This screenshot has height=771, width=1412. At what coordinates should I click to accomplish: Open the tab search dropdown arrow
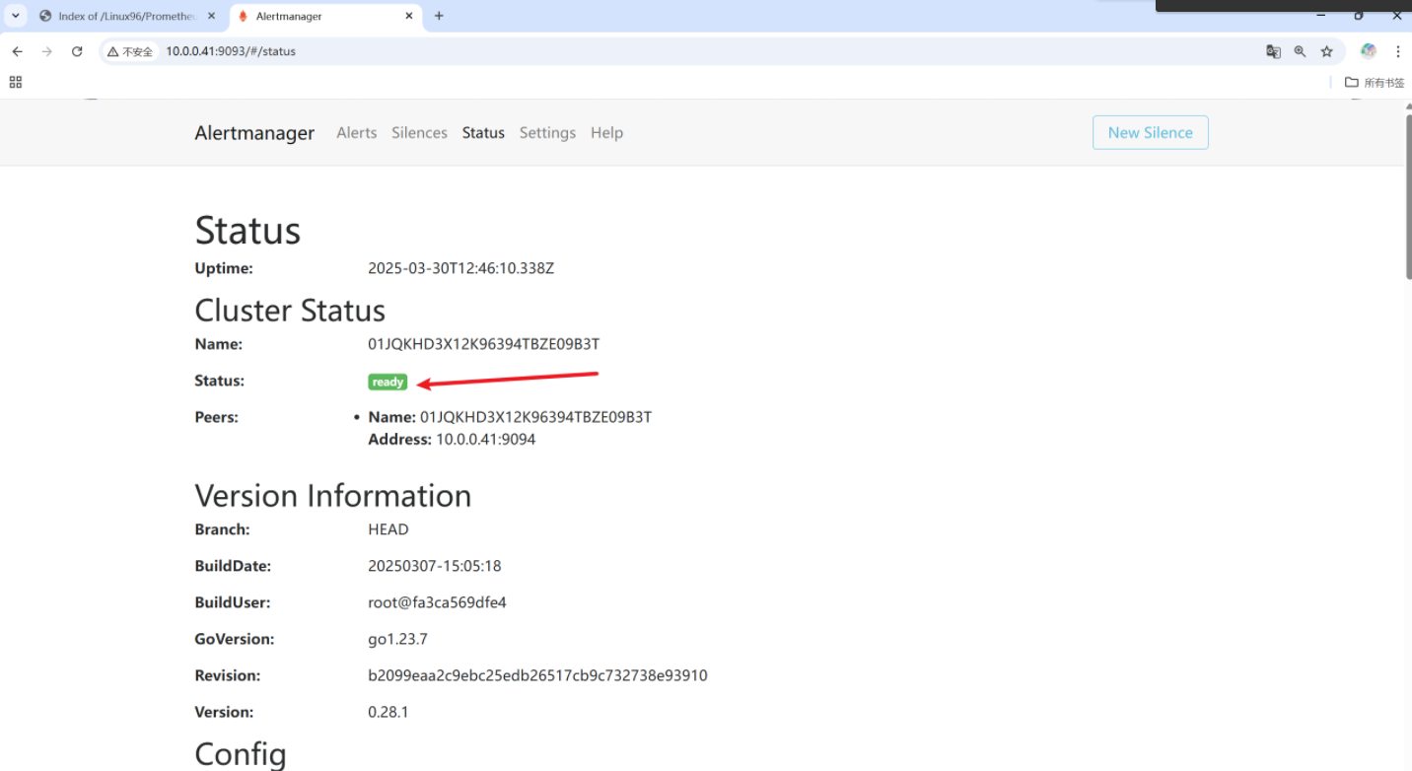[16, 16]
